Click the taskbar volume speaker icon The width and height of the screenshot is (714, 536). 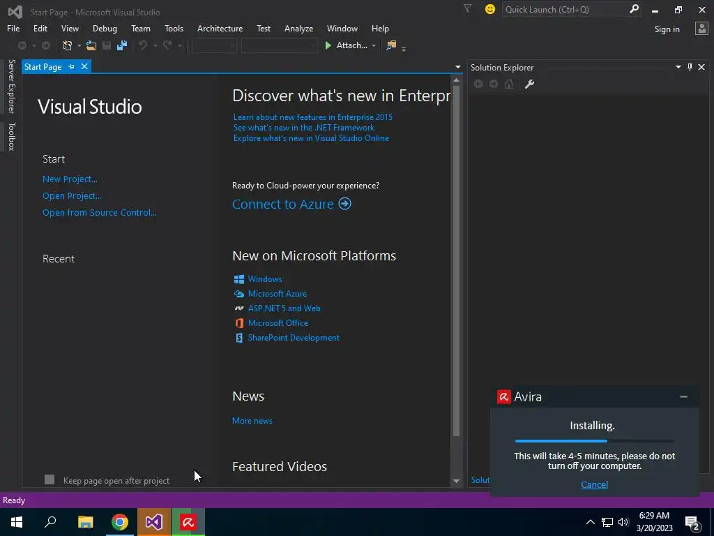pyautogui.click(x=623, y=522)
